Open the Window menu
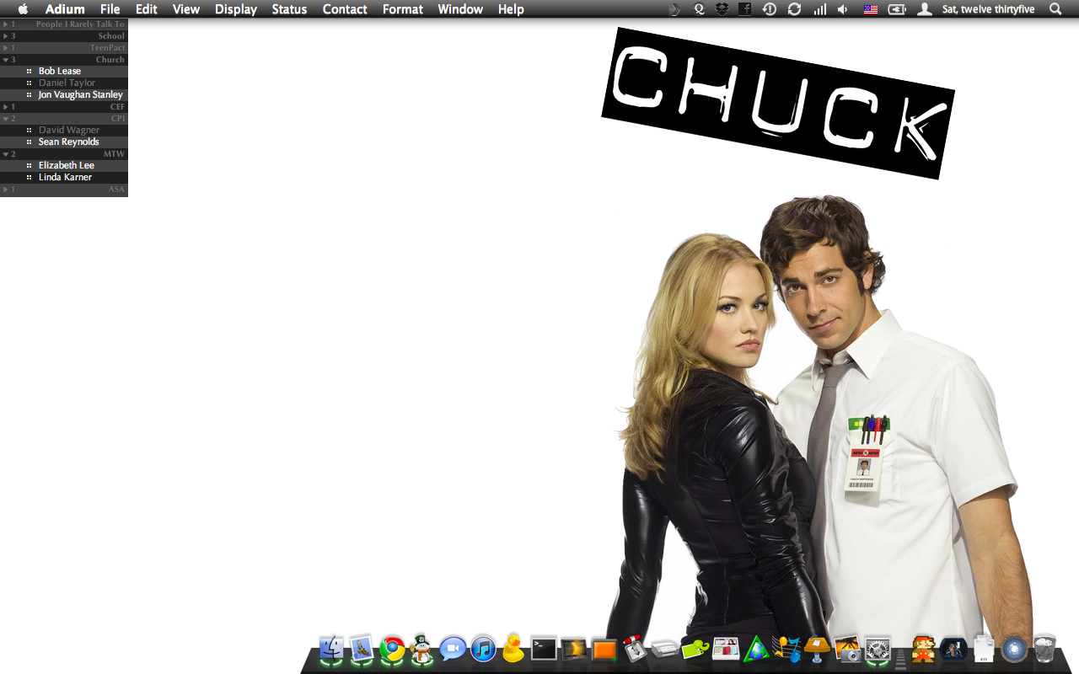Viewport: 1079px width, 674px height. coord(460,9)
